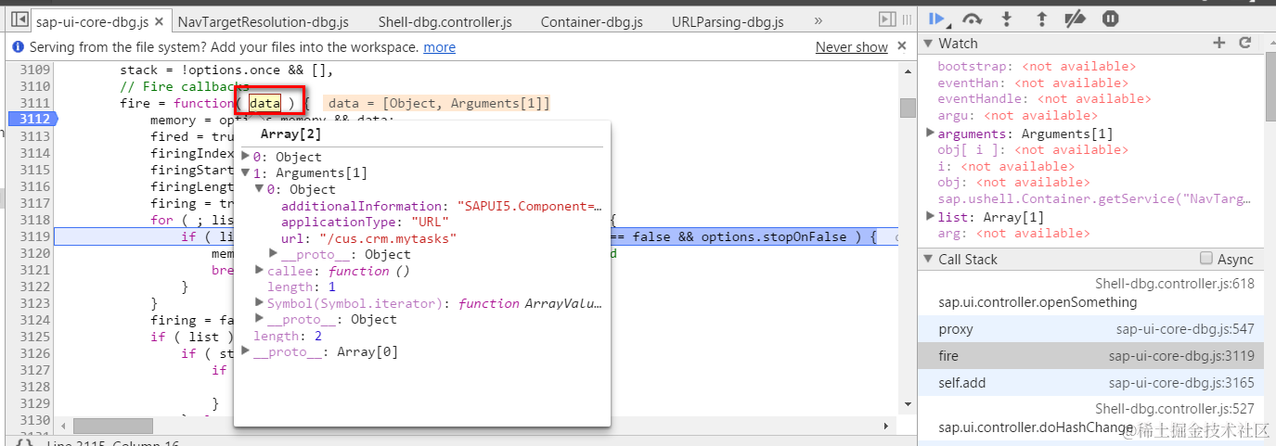
Task: Click the url "/cus.crm.mytasks" property
Action: (369, 238)
